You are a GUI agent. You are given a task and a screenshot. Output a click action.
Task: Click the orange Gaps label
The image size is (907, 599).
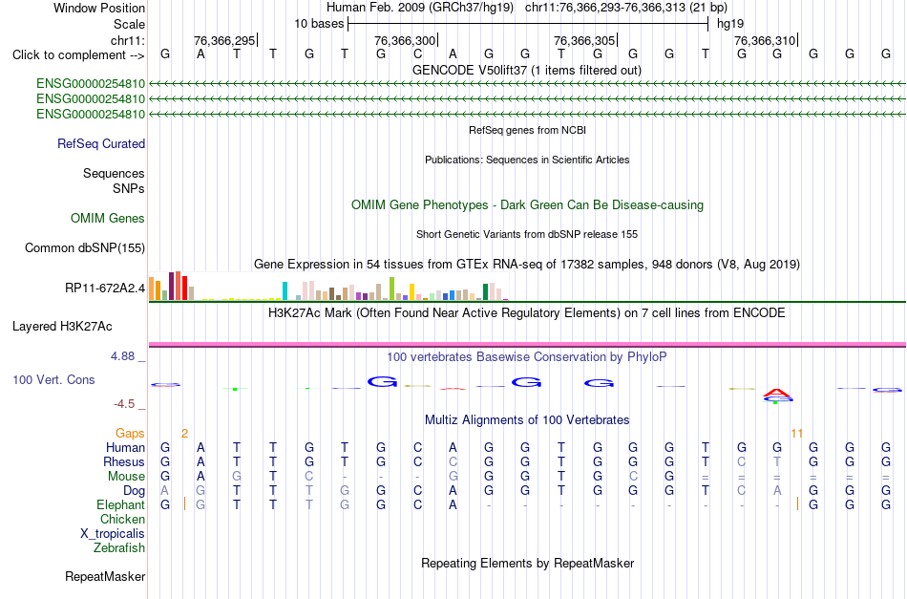[130, 434]
